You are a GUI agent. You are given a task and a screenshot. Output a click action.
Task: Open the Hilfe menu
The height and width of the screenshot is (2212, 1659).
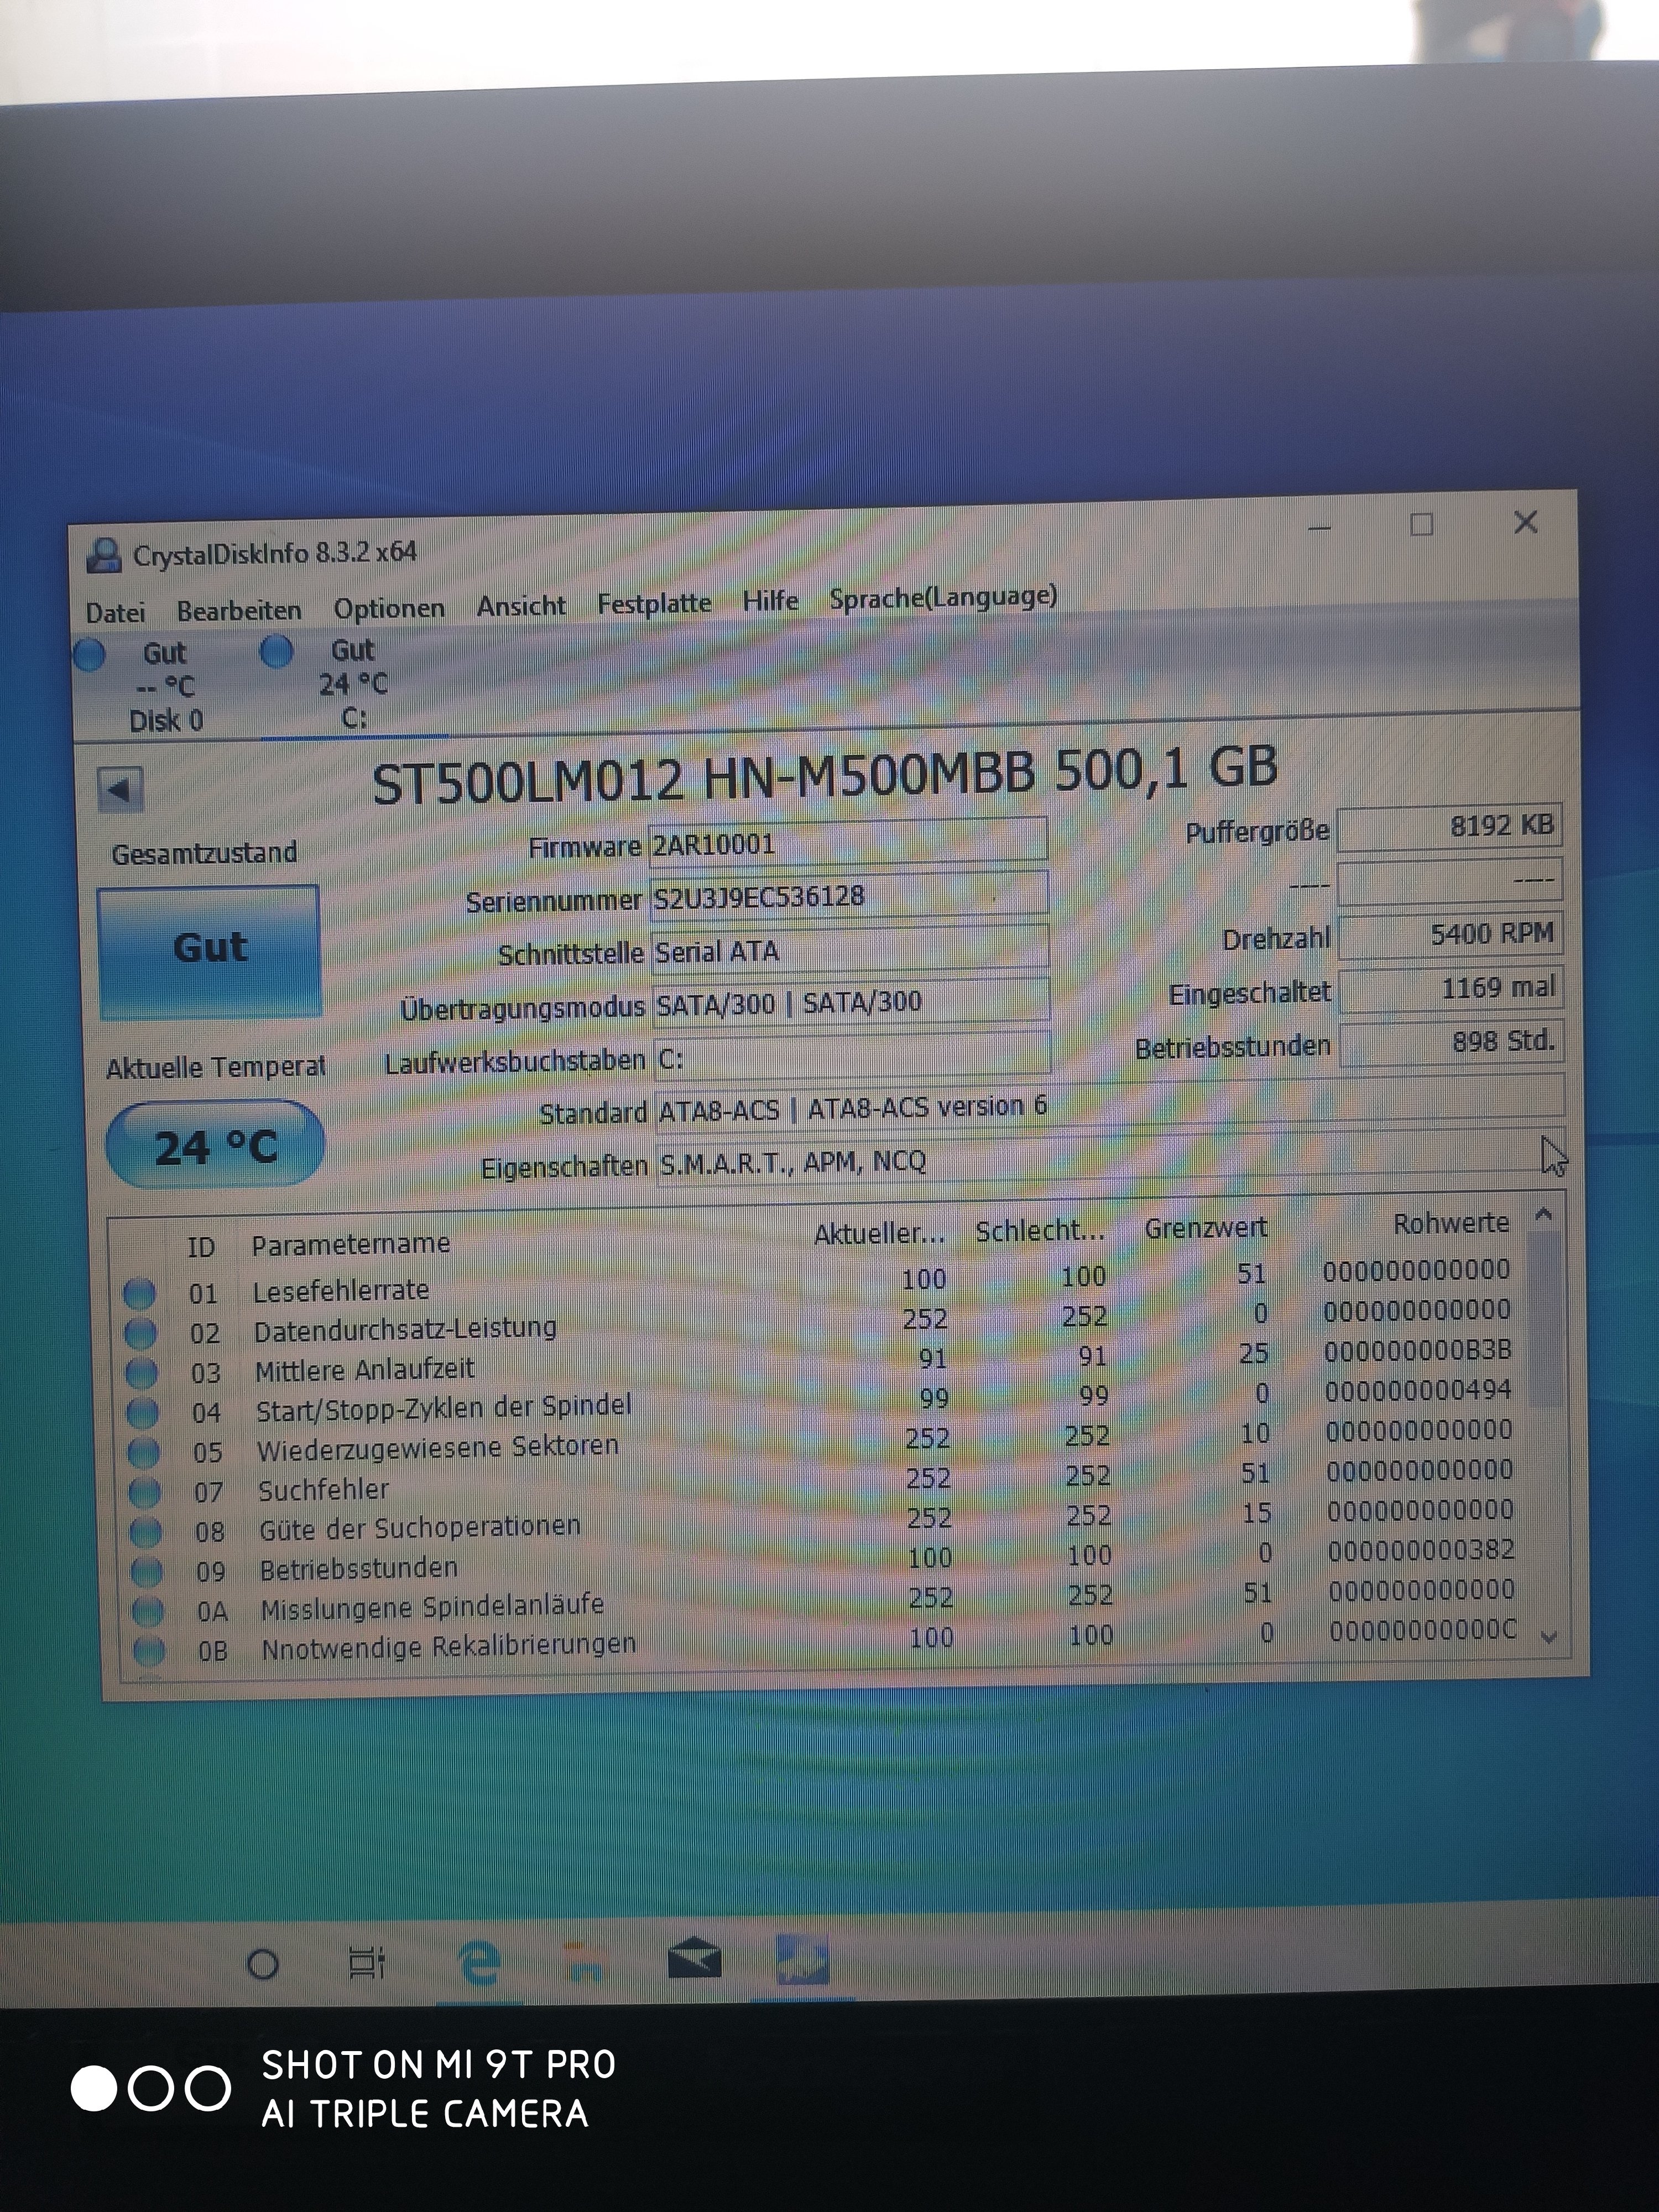tap(770, 601)
